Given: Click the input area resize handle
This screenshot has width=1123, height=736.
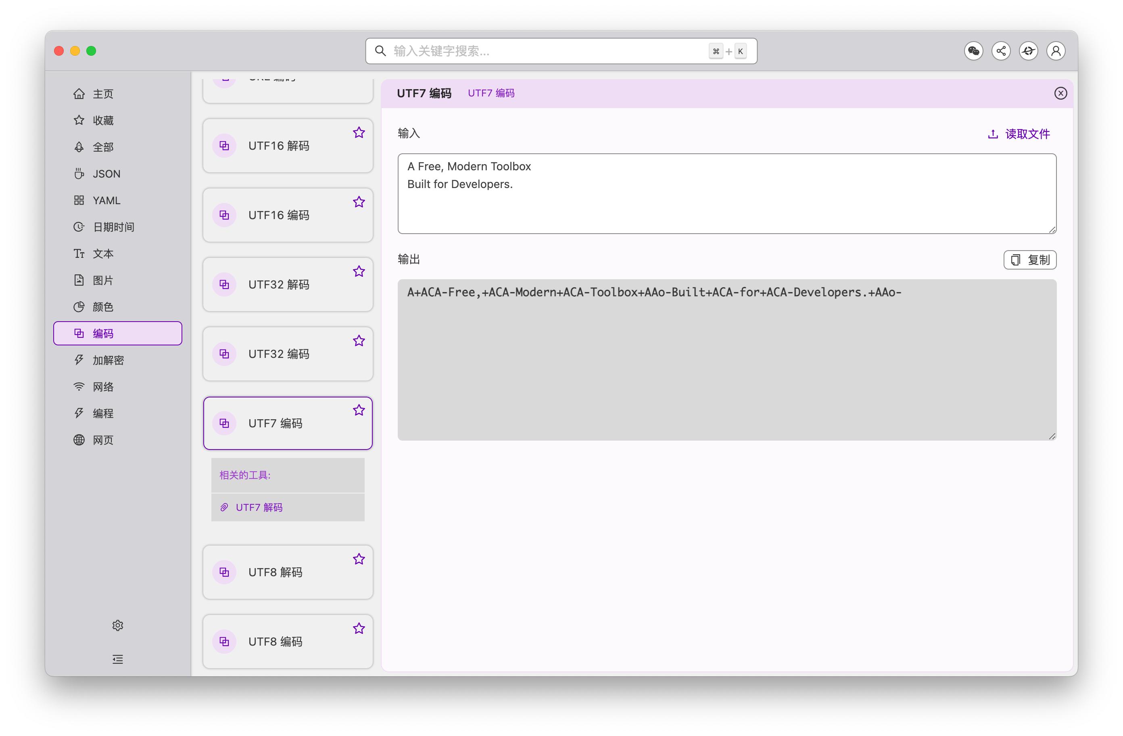Looking at the screenshot, I should [1052, 230].
